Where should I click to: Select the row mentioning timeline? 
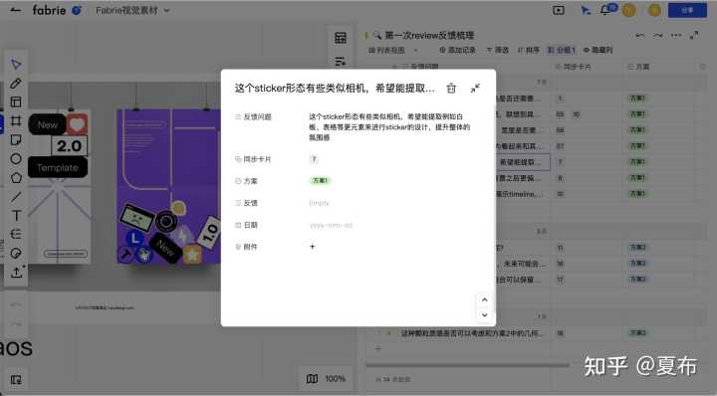(520, 194)
